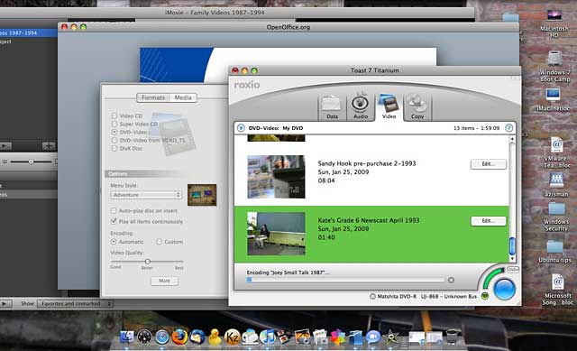This screenshot has width=577, height=351.
Task: Click the plus button in iMovie panel
Action: tap(48, 146)
